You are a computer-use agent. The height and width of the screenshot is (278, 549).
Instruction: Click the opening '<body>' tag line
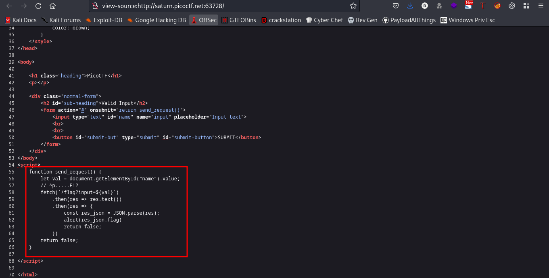[26, 62]
